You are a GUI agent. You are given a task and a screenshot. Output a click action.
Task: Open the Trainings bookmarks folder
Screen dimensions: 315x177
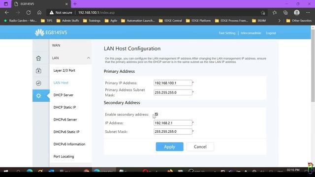[92, 21]
